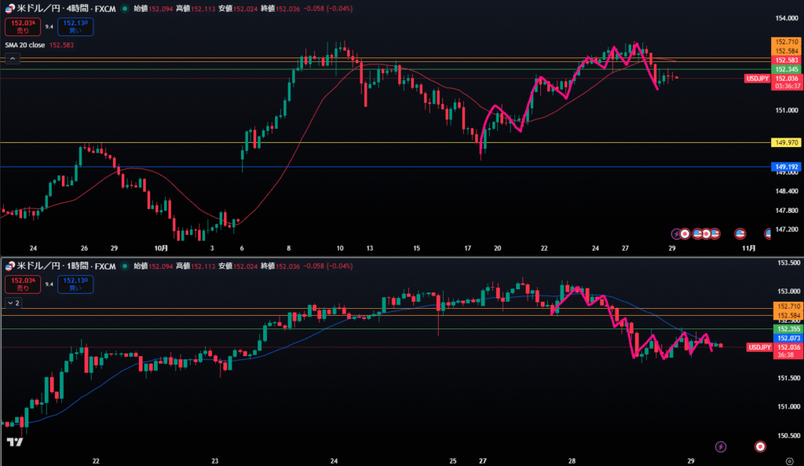Viewport: 804px width, 466px height.
Task: Expand the indicator legend in the 1-hour chart
Action: 13,302
